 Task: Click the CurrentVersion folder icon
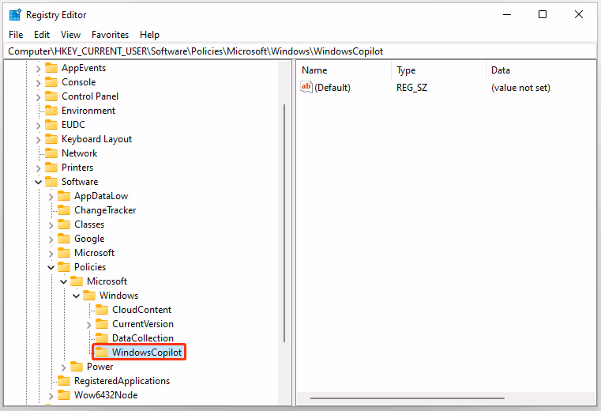[x=102, y=324]
